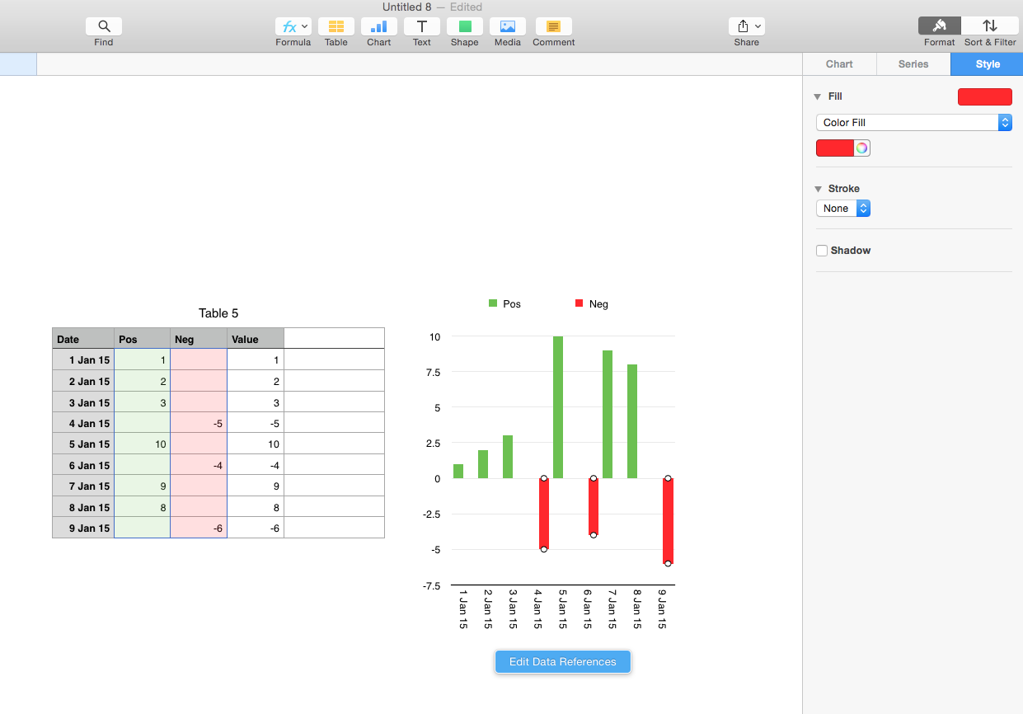Select the Value column header cell
The image size is (1023, 714).
point(256,339)
